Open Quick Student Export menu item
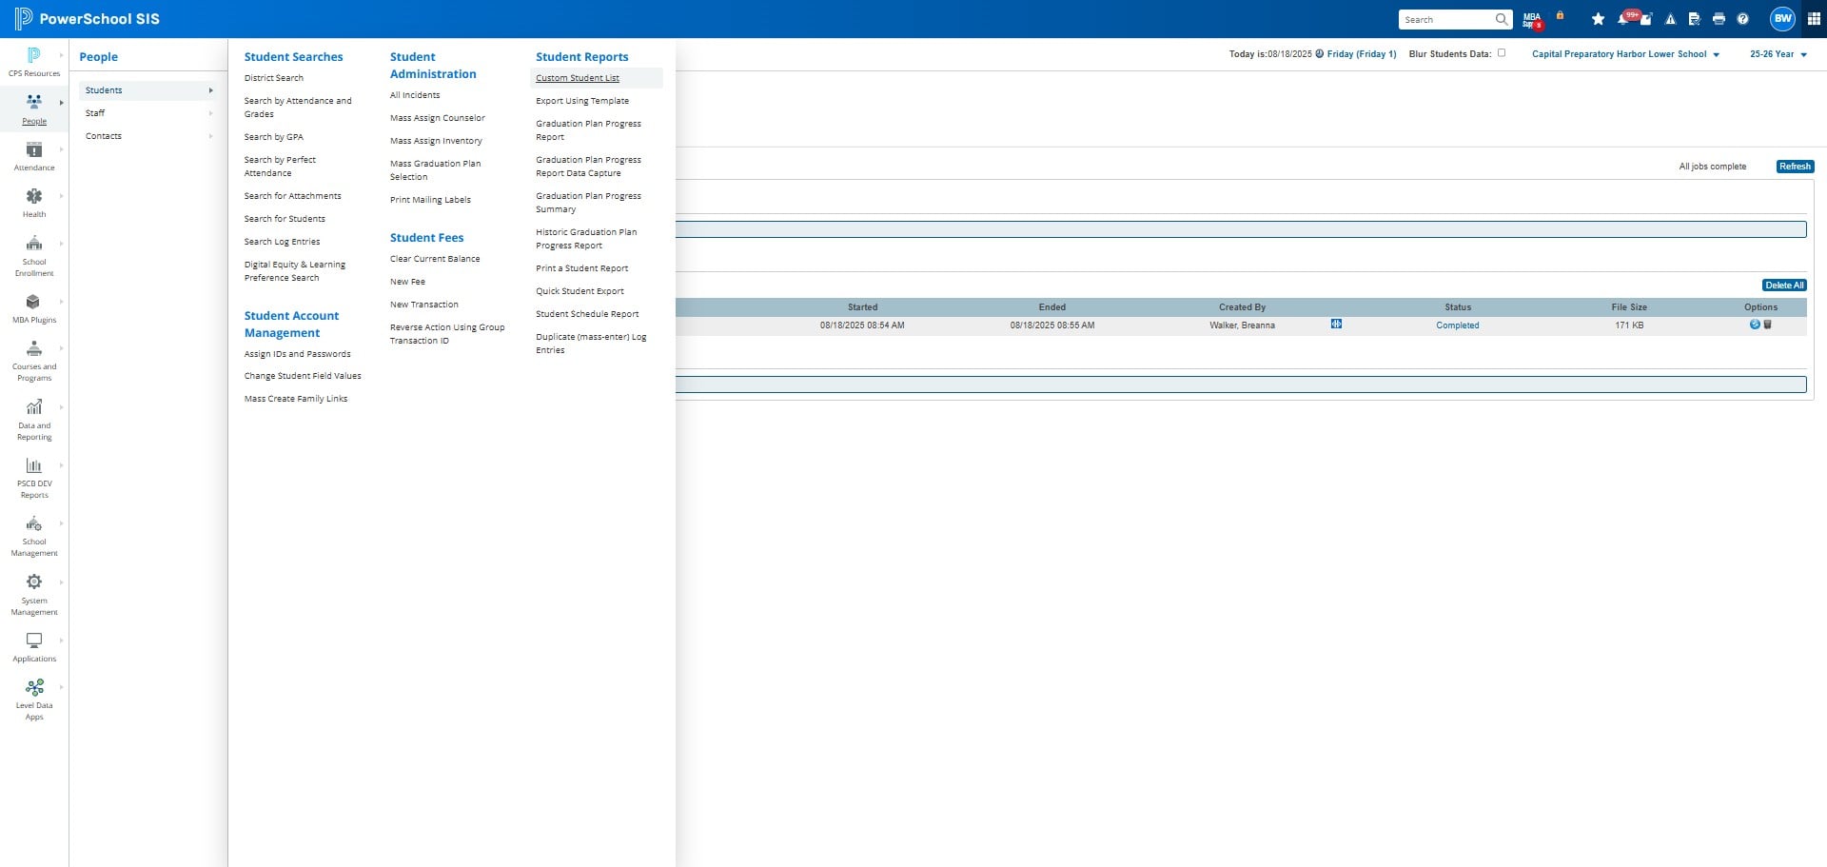Screen dimensions: 1827x867 (x=580, y=291)
